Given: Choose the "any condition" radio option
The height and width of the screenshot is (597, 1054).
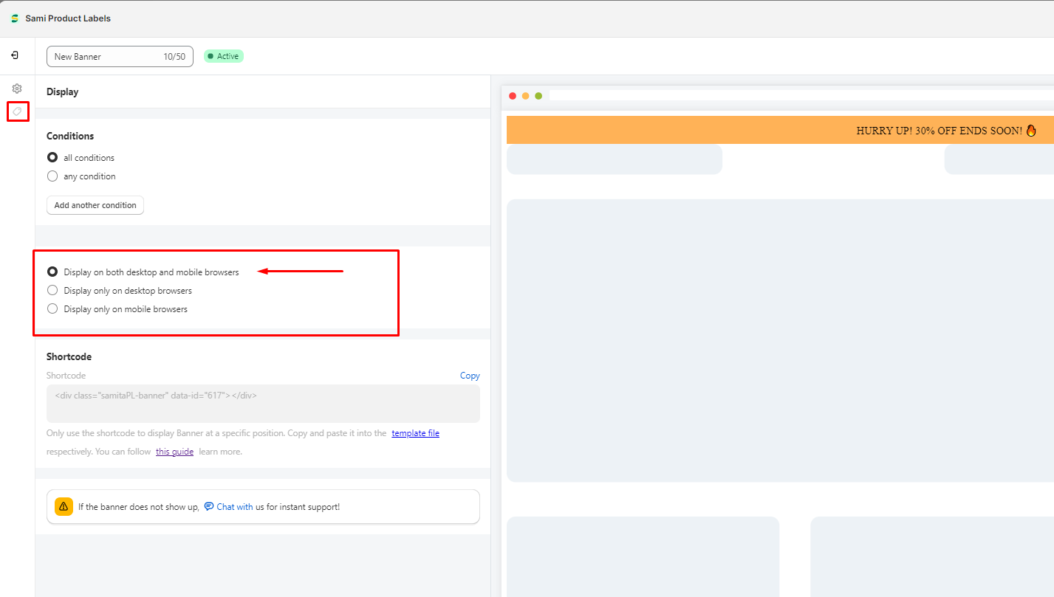Looking at the screenshot, I should pos(52,176).
